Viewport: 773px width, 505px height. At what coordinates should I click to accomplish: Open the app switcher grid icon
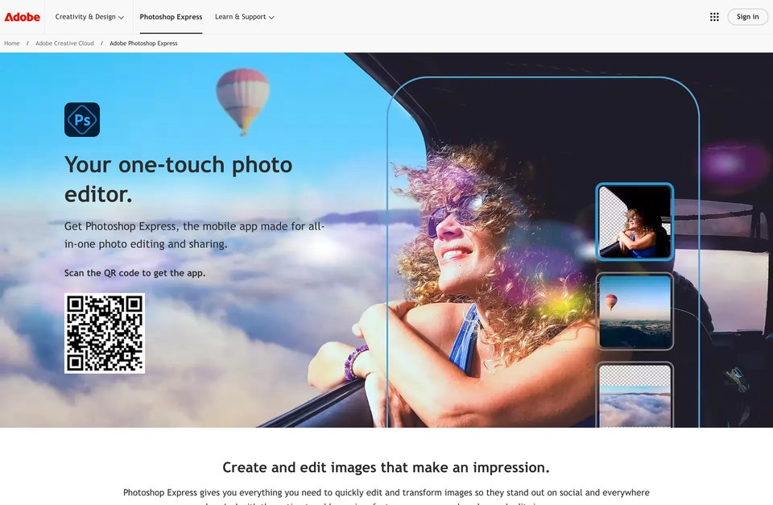714,17
